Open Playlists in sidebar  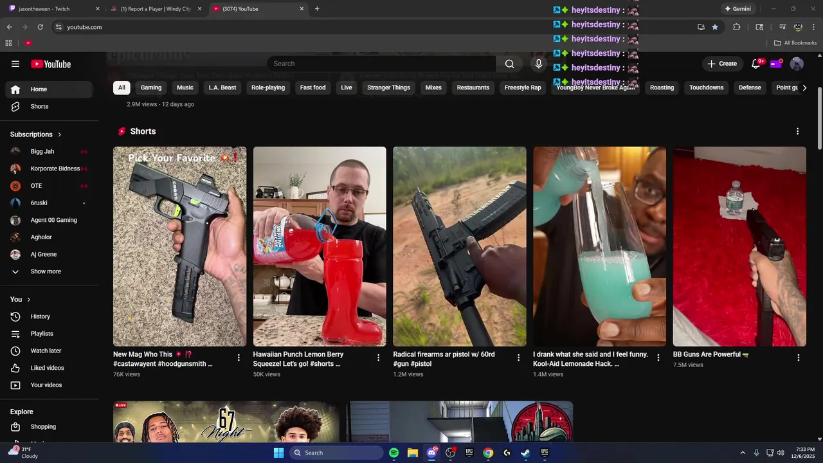(x=49, y=334)
